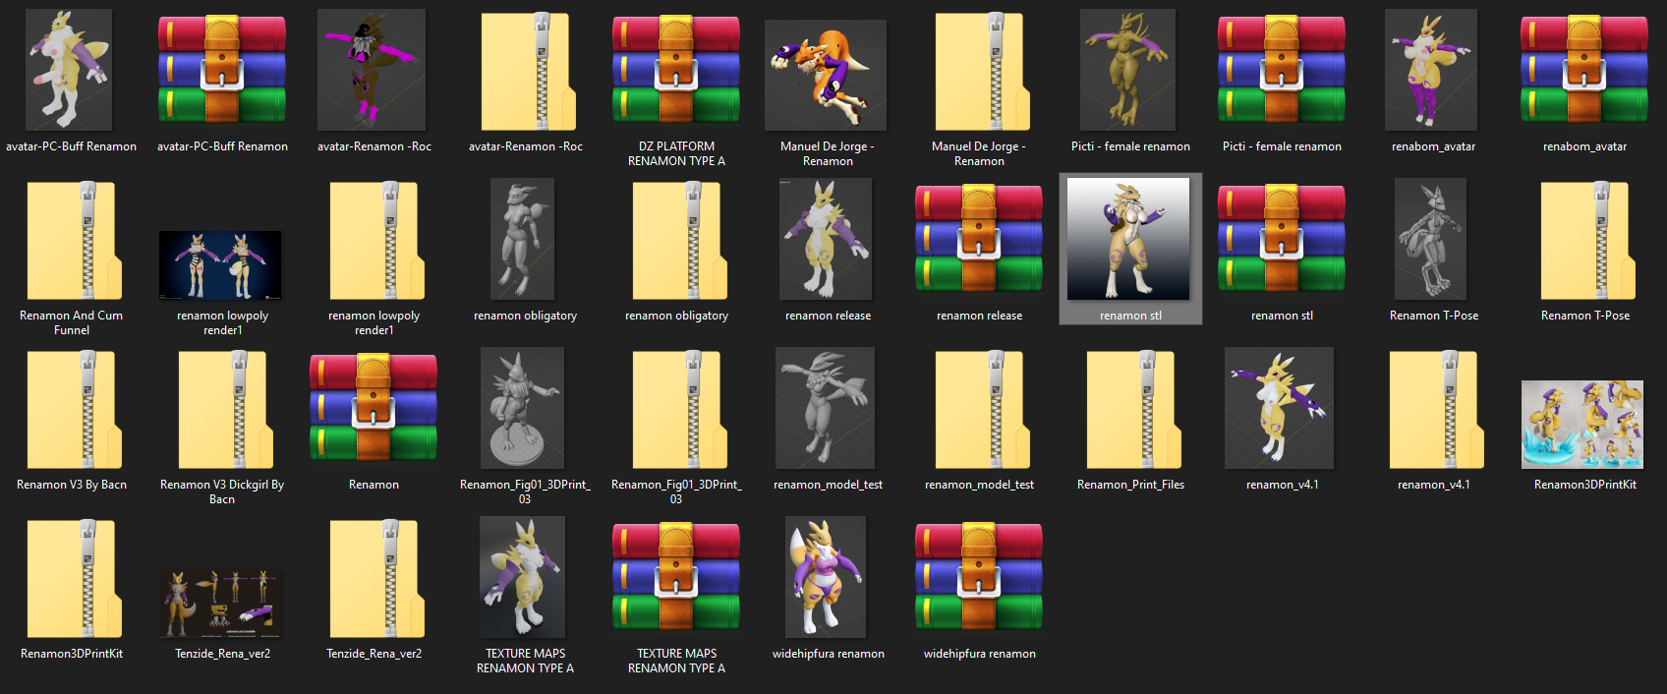This screenshot has height=694, width=1667.
Task: Select the avatar-Renamon -Roc zipped folder icon
Action: tap(528, 71)
